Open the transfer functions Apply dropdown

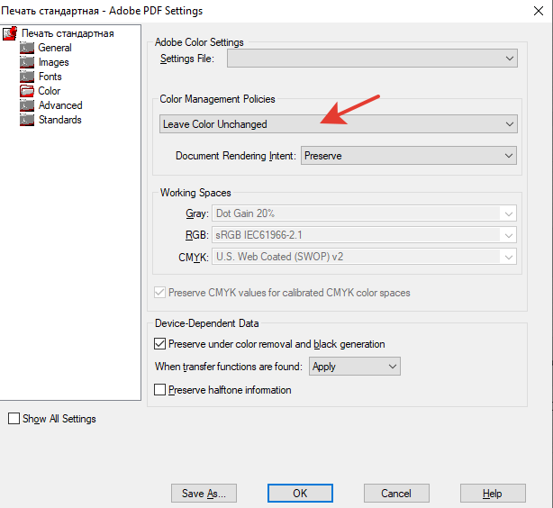(355, 367)
